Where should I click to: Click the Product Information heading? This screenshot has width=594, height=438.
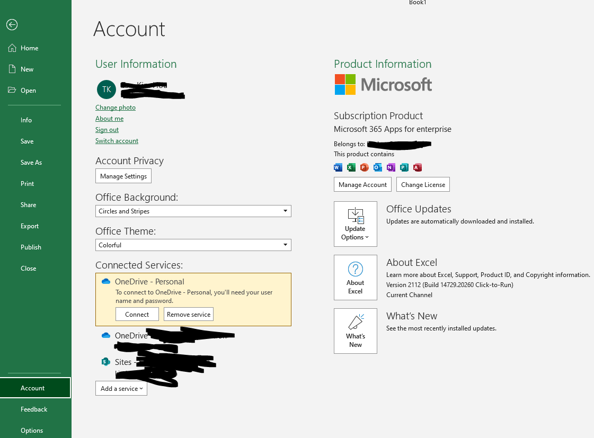[383, 64]
